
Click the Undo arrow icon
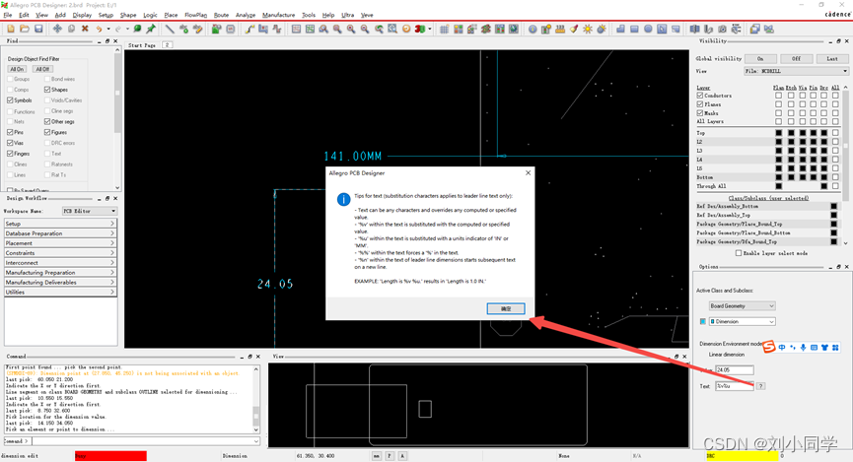point(99,29)
